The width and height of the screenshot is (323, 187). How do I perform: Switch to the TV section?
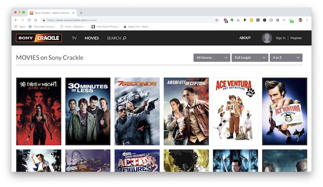(x=74, y=38)
